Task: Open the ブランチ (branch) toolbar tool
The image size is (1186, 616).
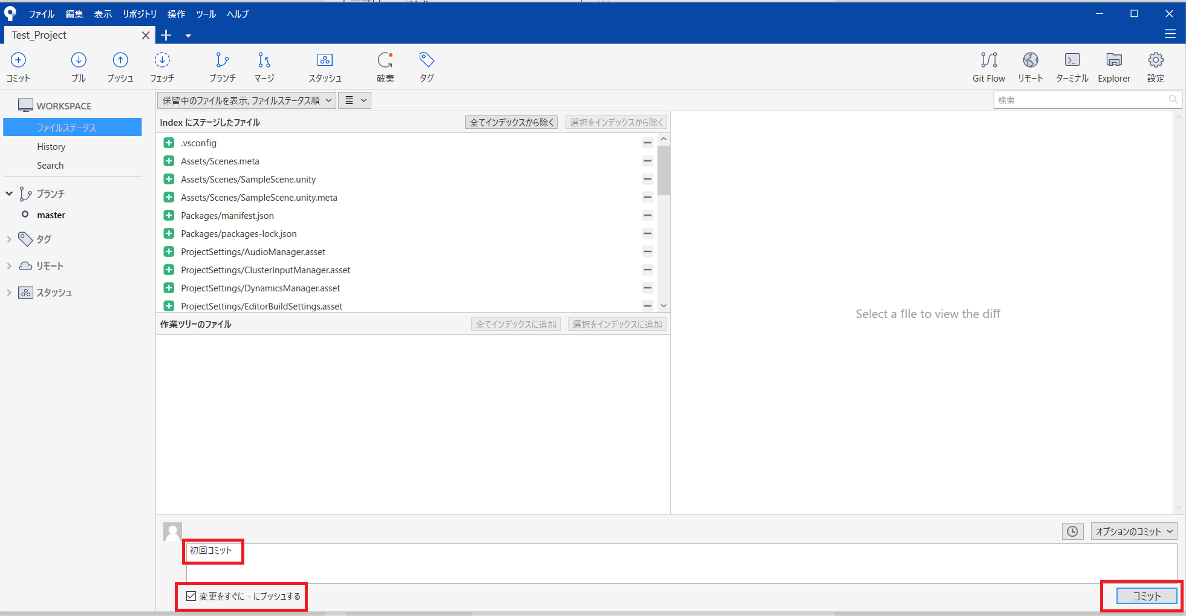Action: point(223,67)
